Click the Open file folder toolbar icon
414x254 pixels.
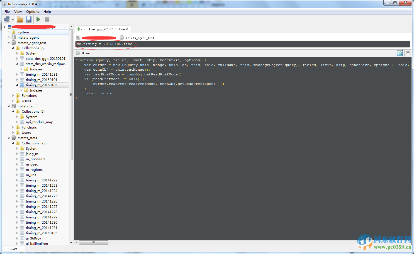click(x=20, y=19)
